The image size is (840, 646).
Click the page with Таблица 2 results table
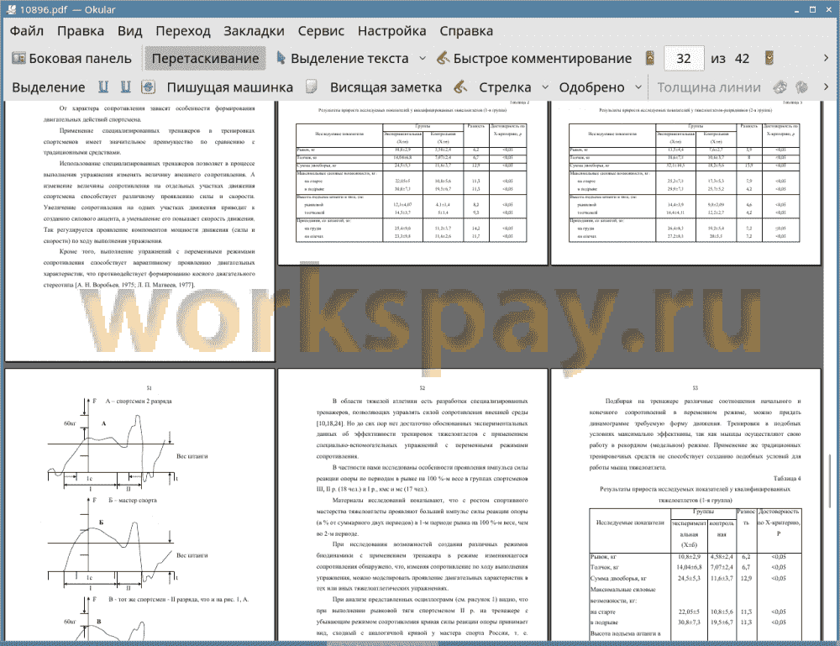(412, 182)
